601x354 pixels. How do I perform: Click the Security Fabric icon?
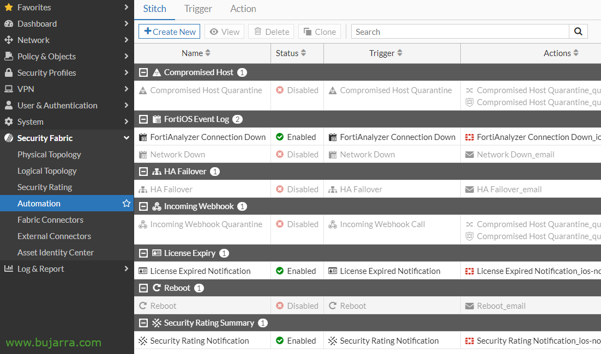[x=9, y=138]
